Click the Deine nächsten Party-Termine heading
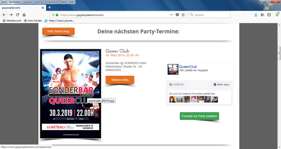 coord(138,31)
